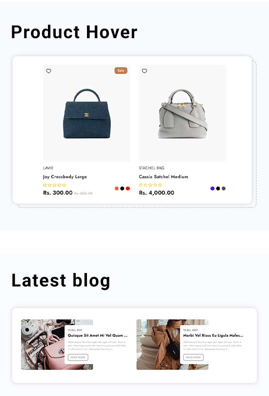The image size is (269, 396).
Task: Click Cassia Satchel Medium star rating
Action: pos(150,185)
